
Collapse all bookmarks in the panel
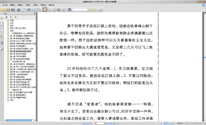16,17
